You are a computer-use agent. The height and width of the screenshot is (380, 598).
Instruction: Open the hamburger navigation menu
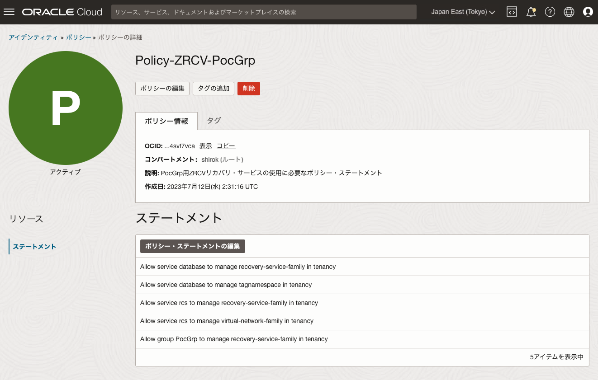tap(9, 12)
